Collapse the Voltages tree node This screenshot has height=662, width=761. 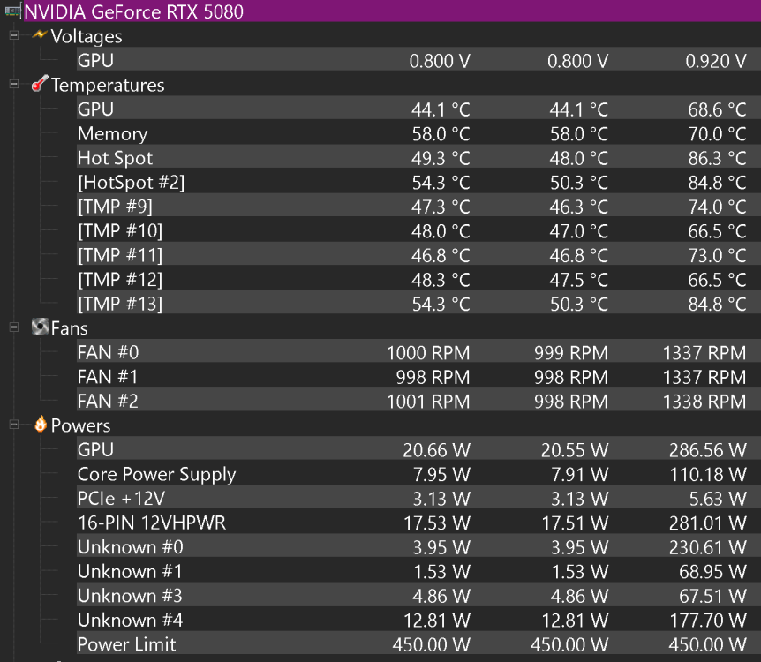[14, 35]
